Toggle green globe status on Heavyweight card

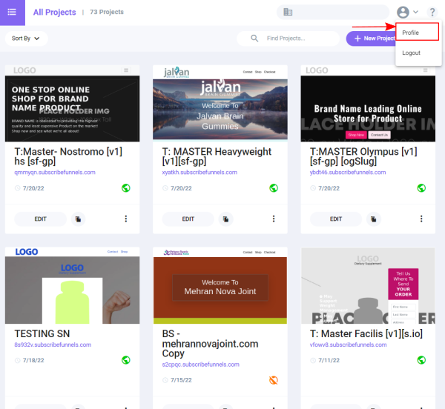point(274,188)
